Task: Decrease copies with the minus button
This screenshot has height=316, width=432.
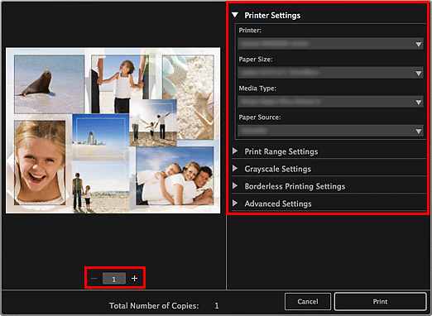Action: coord(94,279)
